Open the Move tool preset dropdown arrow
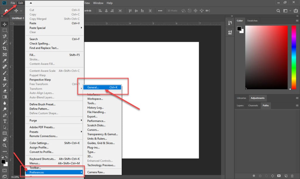The image size is (300, 179). pyautogui.click(x=21, y=11)
